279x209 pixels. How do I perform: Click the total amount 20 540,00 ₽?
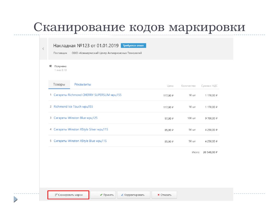(210, 152)
